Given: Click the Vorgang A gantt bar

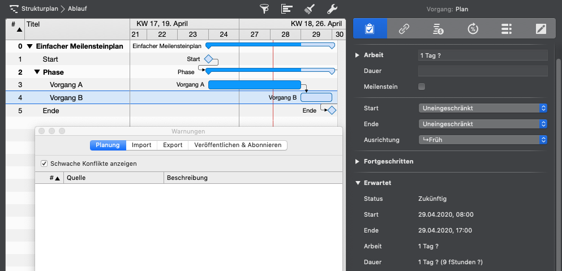Looking at the screenshot, I should pos(255,85).
